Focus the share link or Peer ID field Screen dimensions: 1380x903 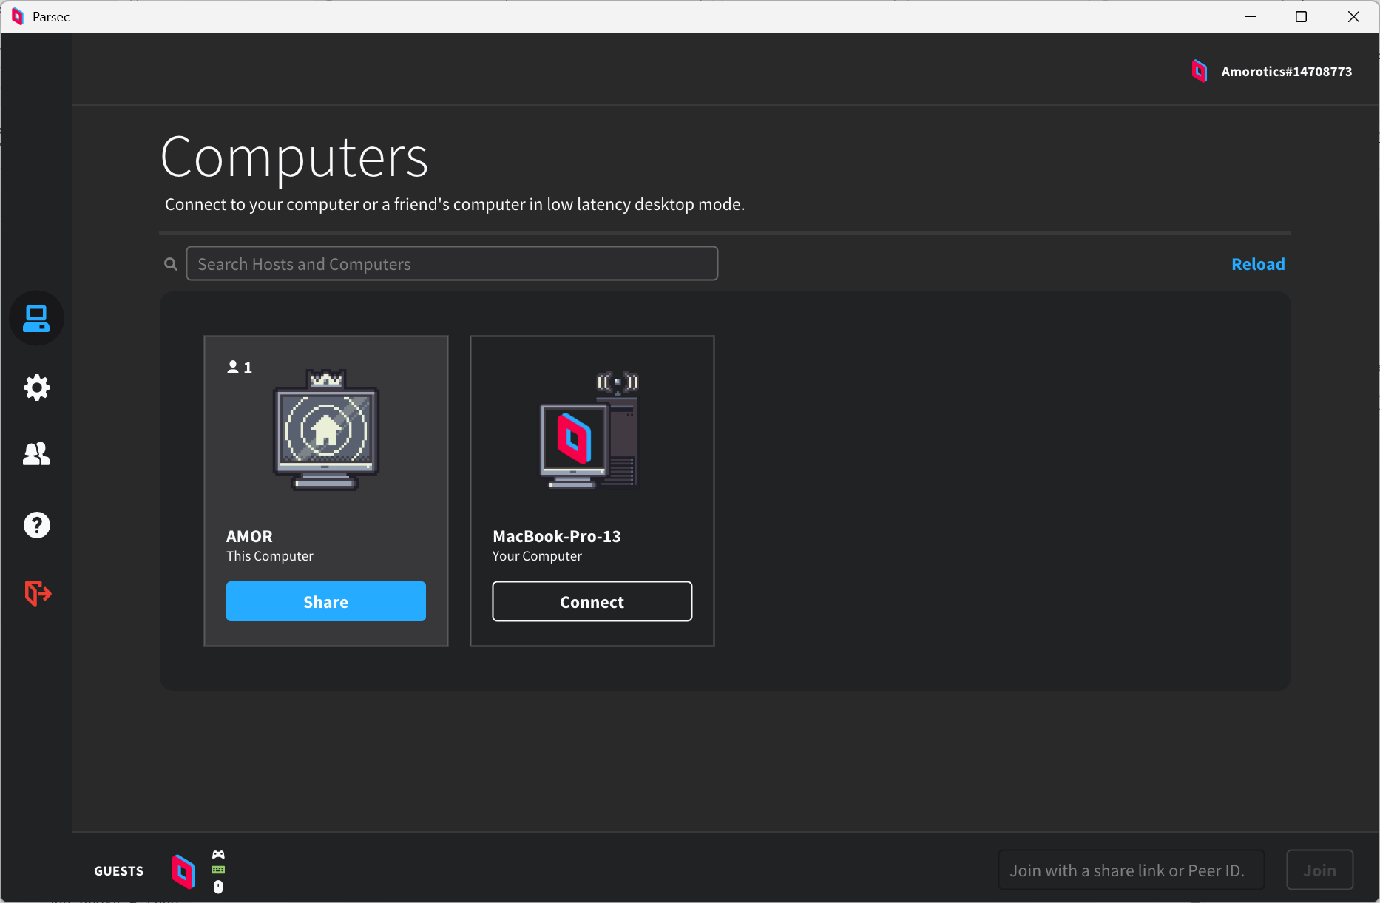pyautogui.click(x=1132, y=870)
